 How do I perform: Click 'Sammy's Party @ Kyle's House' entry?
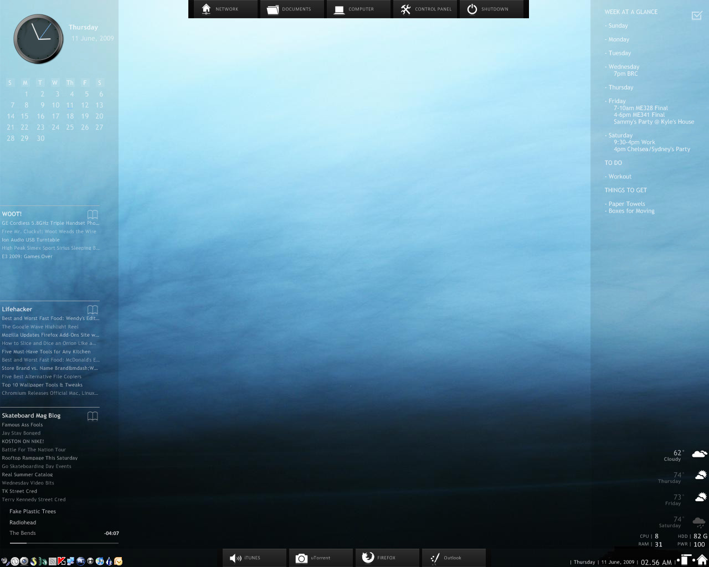[654, 122]
